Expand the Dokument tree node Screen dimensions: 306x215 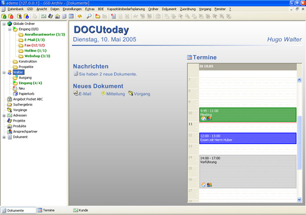(x=4, y=137)
